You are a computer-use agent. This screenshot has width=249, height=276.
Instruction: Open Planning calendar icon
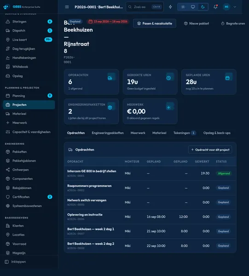coord(8,96)
